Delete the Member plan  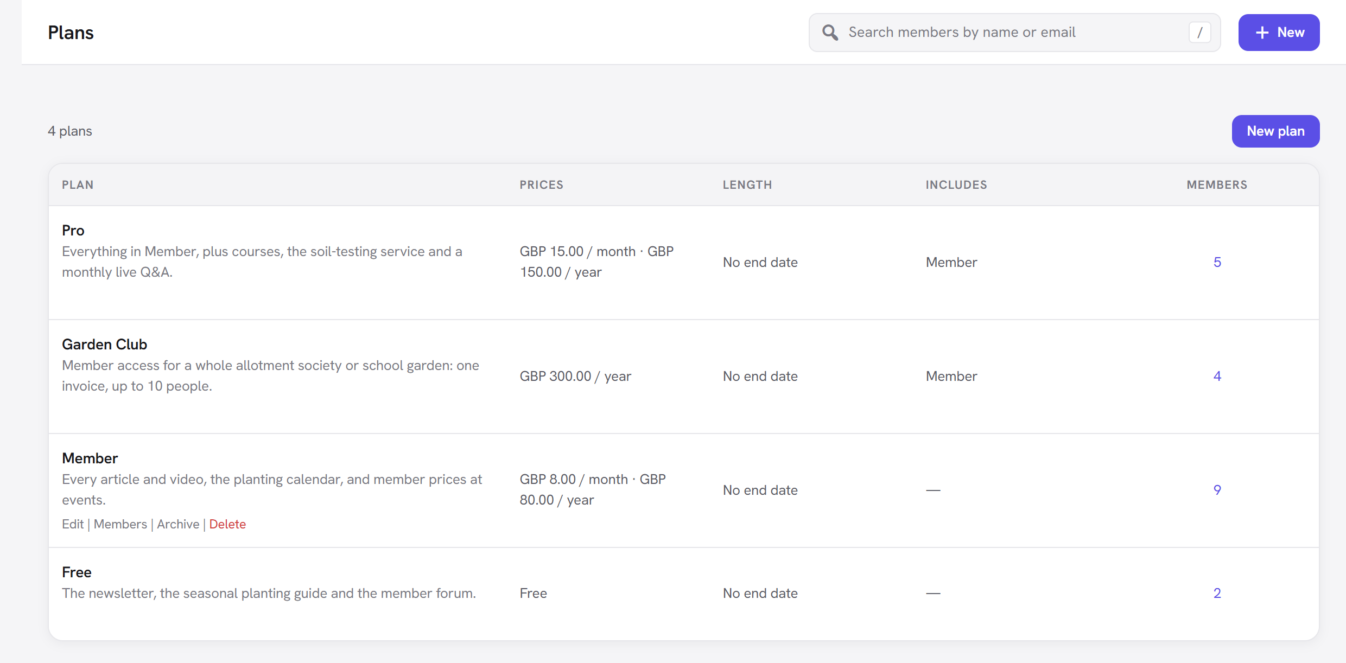227,524
